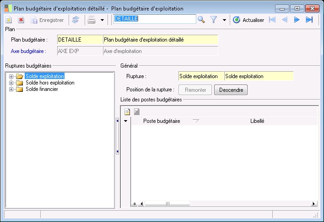Click the Descendre button
The width and height of the screenshot is (324, 222).
[x=231, y=90]
